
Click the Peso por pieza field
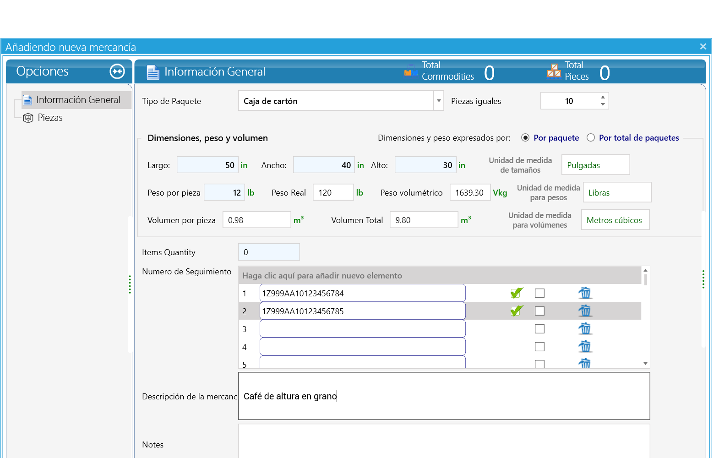(224, 192)
